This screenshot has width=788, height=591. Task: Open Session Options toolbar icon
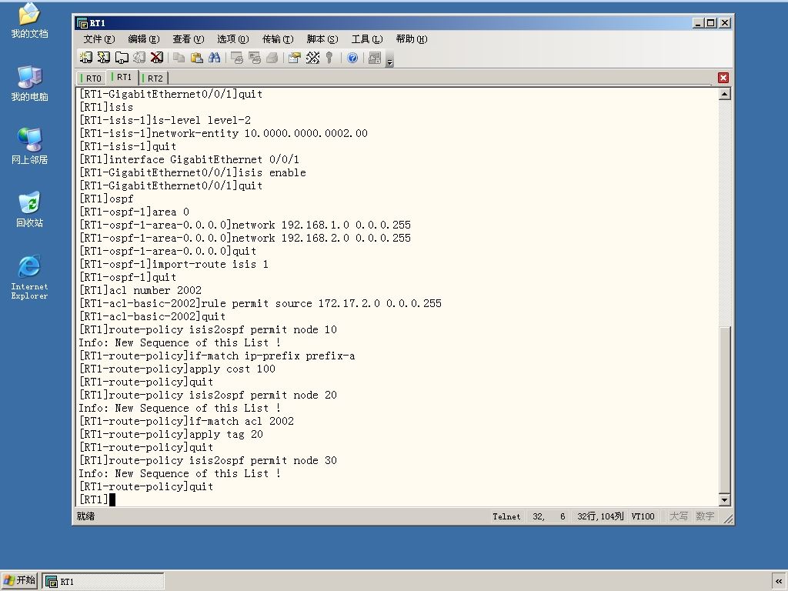pyautogui.click(x=295, y=58)
